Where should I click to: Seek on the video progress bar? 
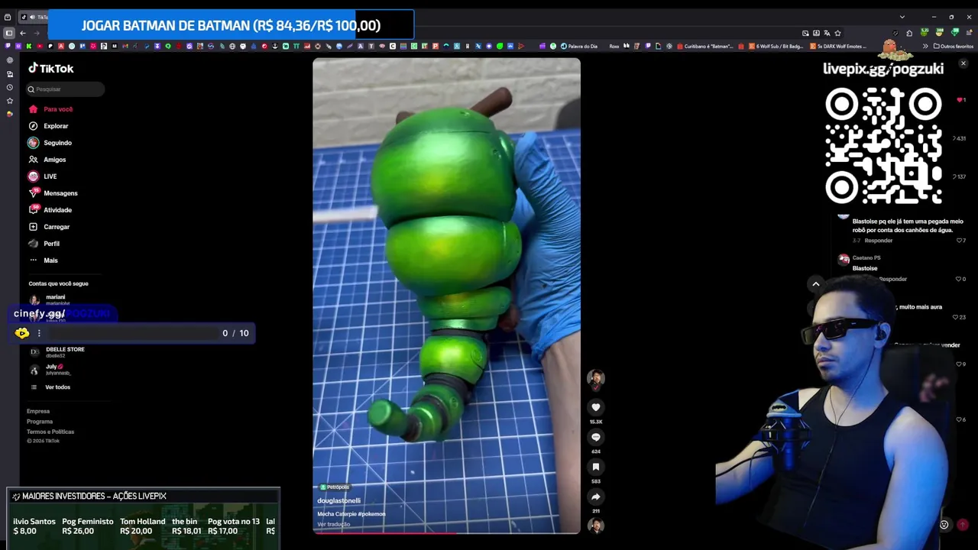[446, 532]
